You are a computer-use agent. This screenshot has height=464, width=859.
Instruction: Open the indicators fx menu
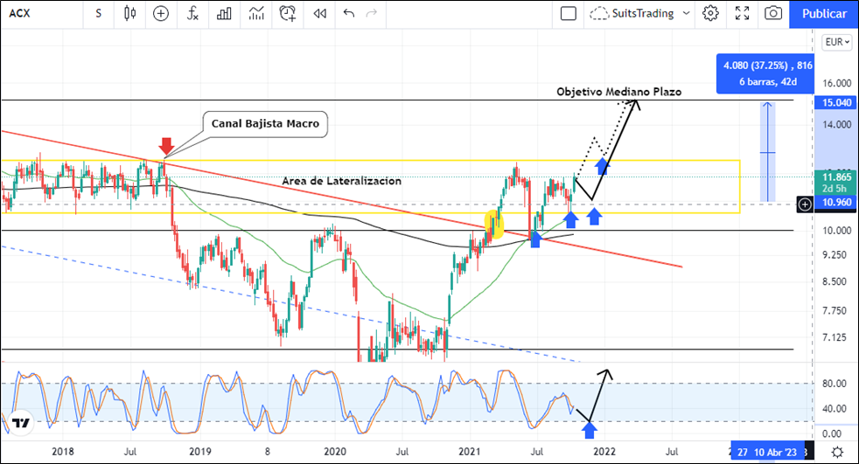192,13
